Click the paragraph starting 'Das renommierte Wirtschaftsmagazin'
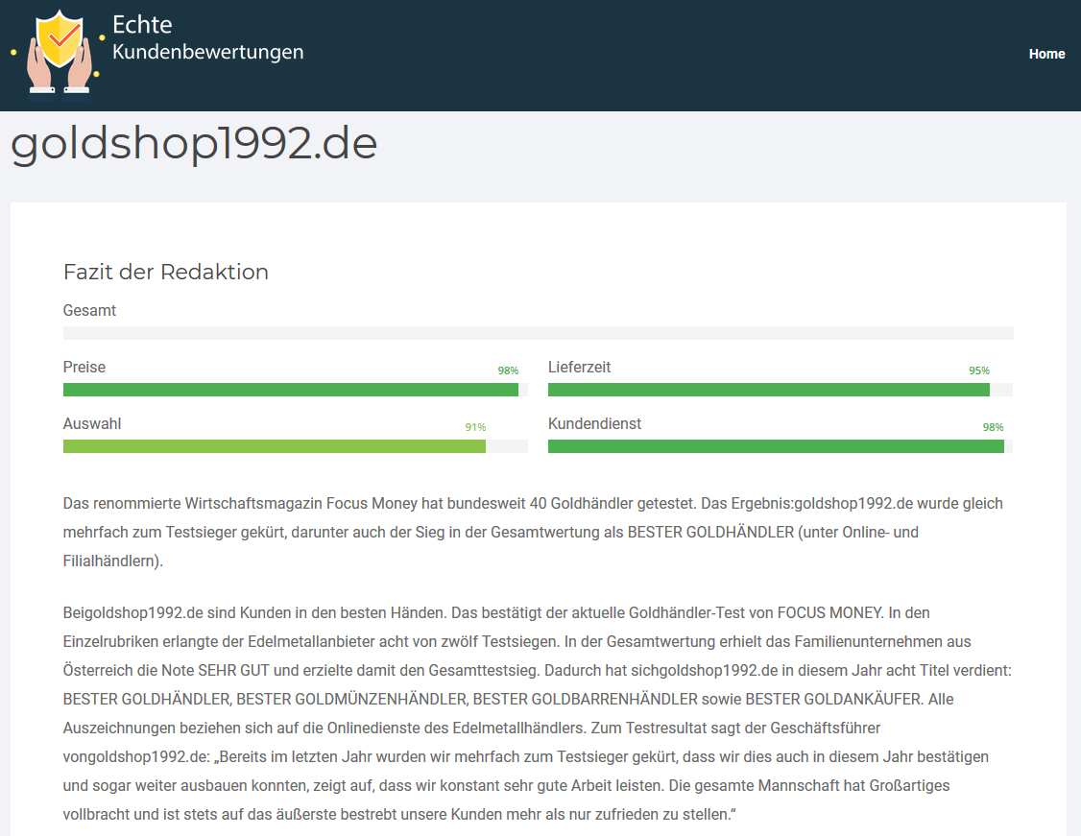 click(533, 532)
